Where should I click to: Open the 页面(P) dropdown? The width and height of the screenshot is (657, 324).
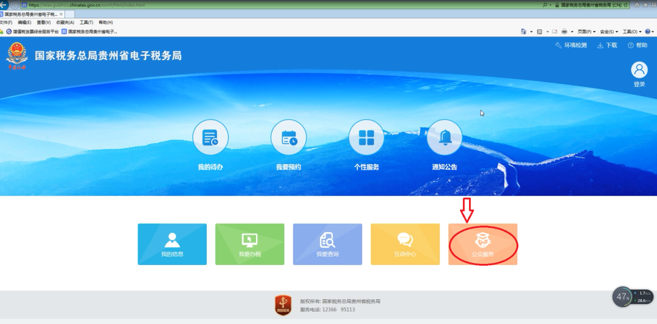point(586,32)
